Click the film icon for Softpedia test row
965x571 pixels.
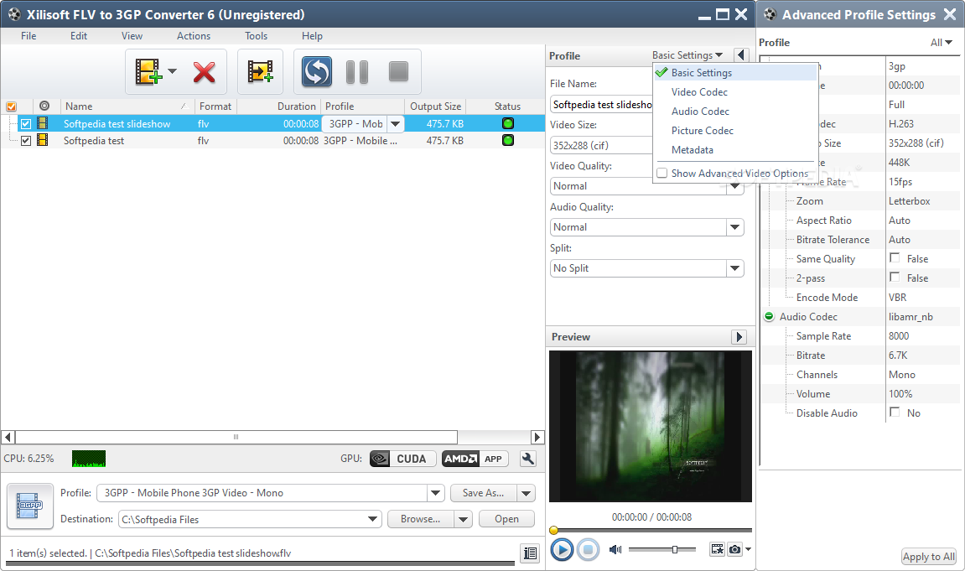(x=43, y=140)
